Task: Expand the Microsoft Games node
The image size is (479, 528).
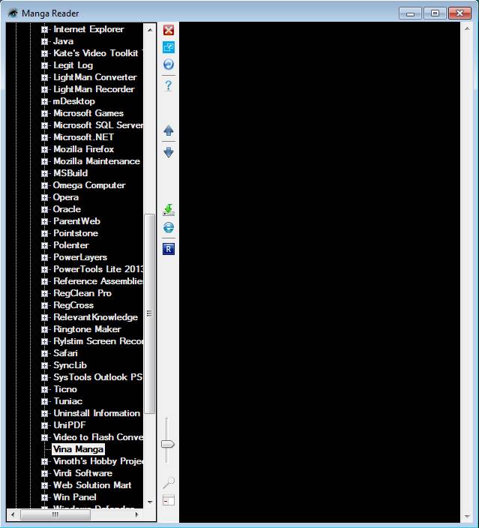Action: 44,113
